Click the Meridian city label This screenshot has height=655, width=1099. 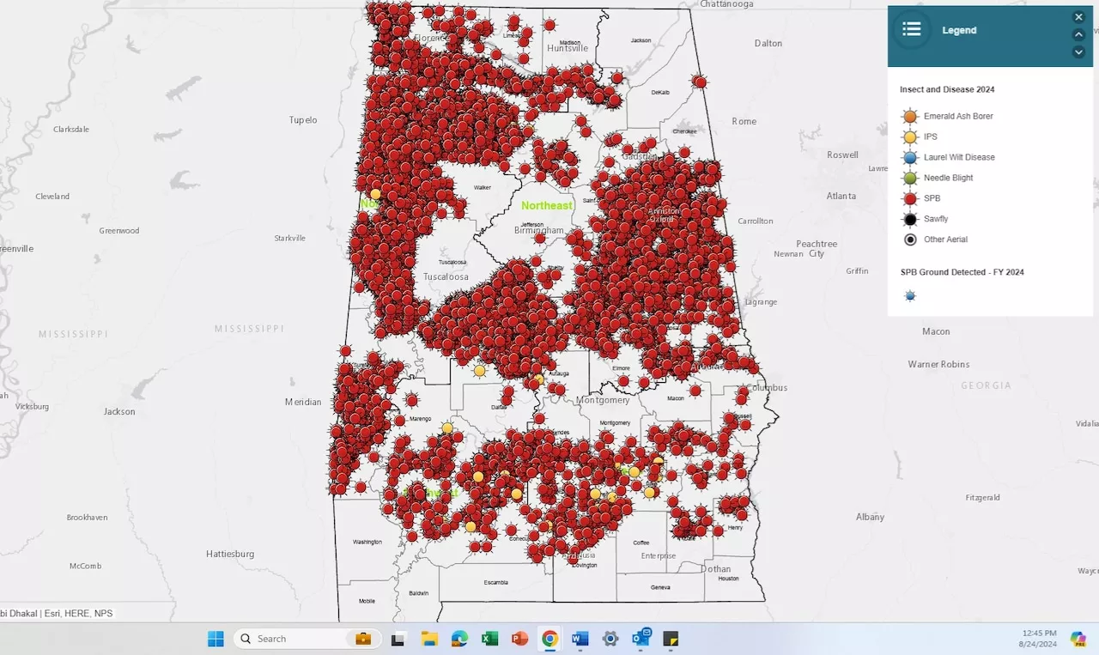[303, 402]
